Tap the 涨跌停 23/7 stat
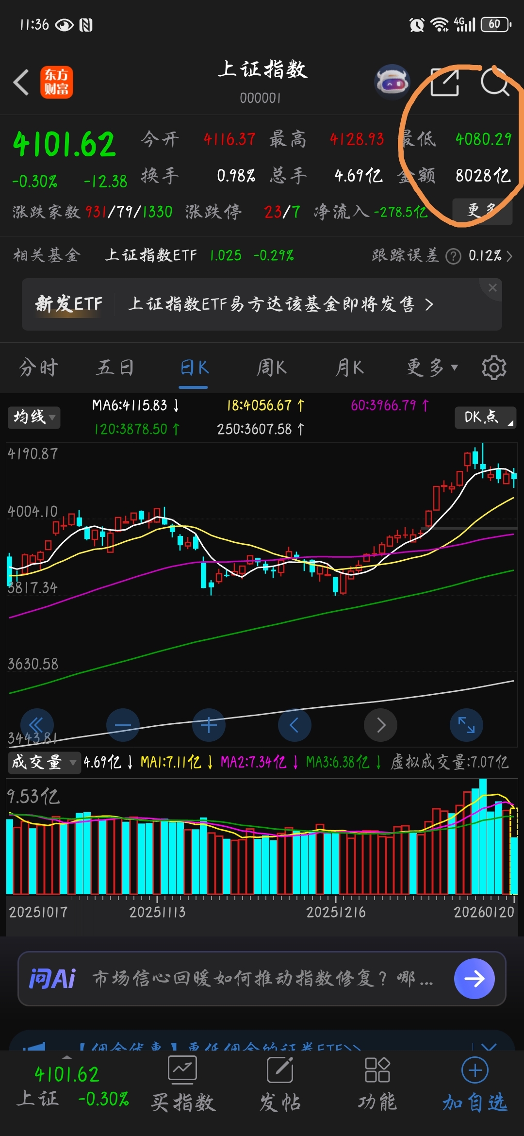 tap(243, 212)
